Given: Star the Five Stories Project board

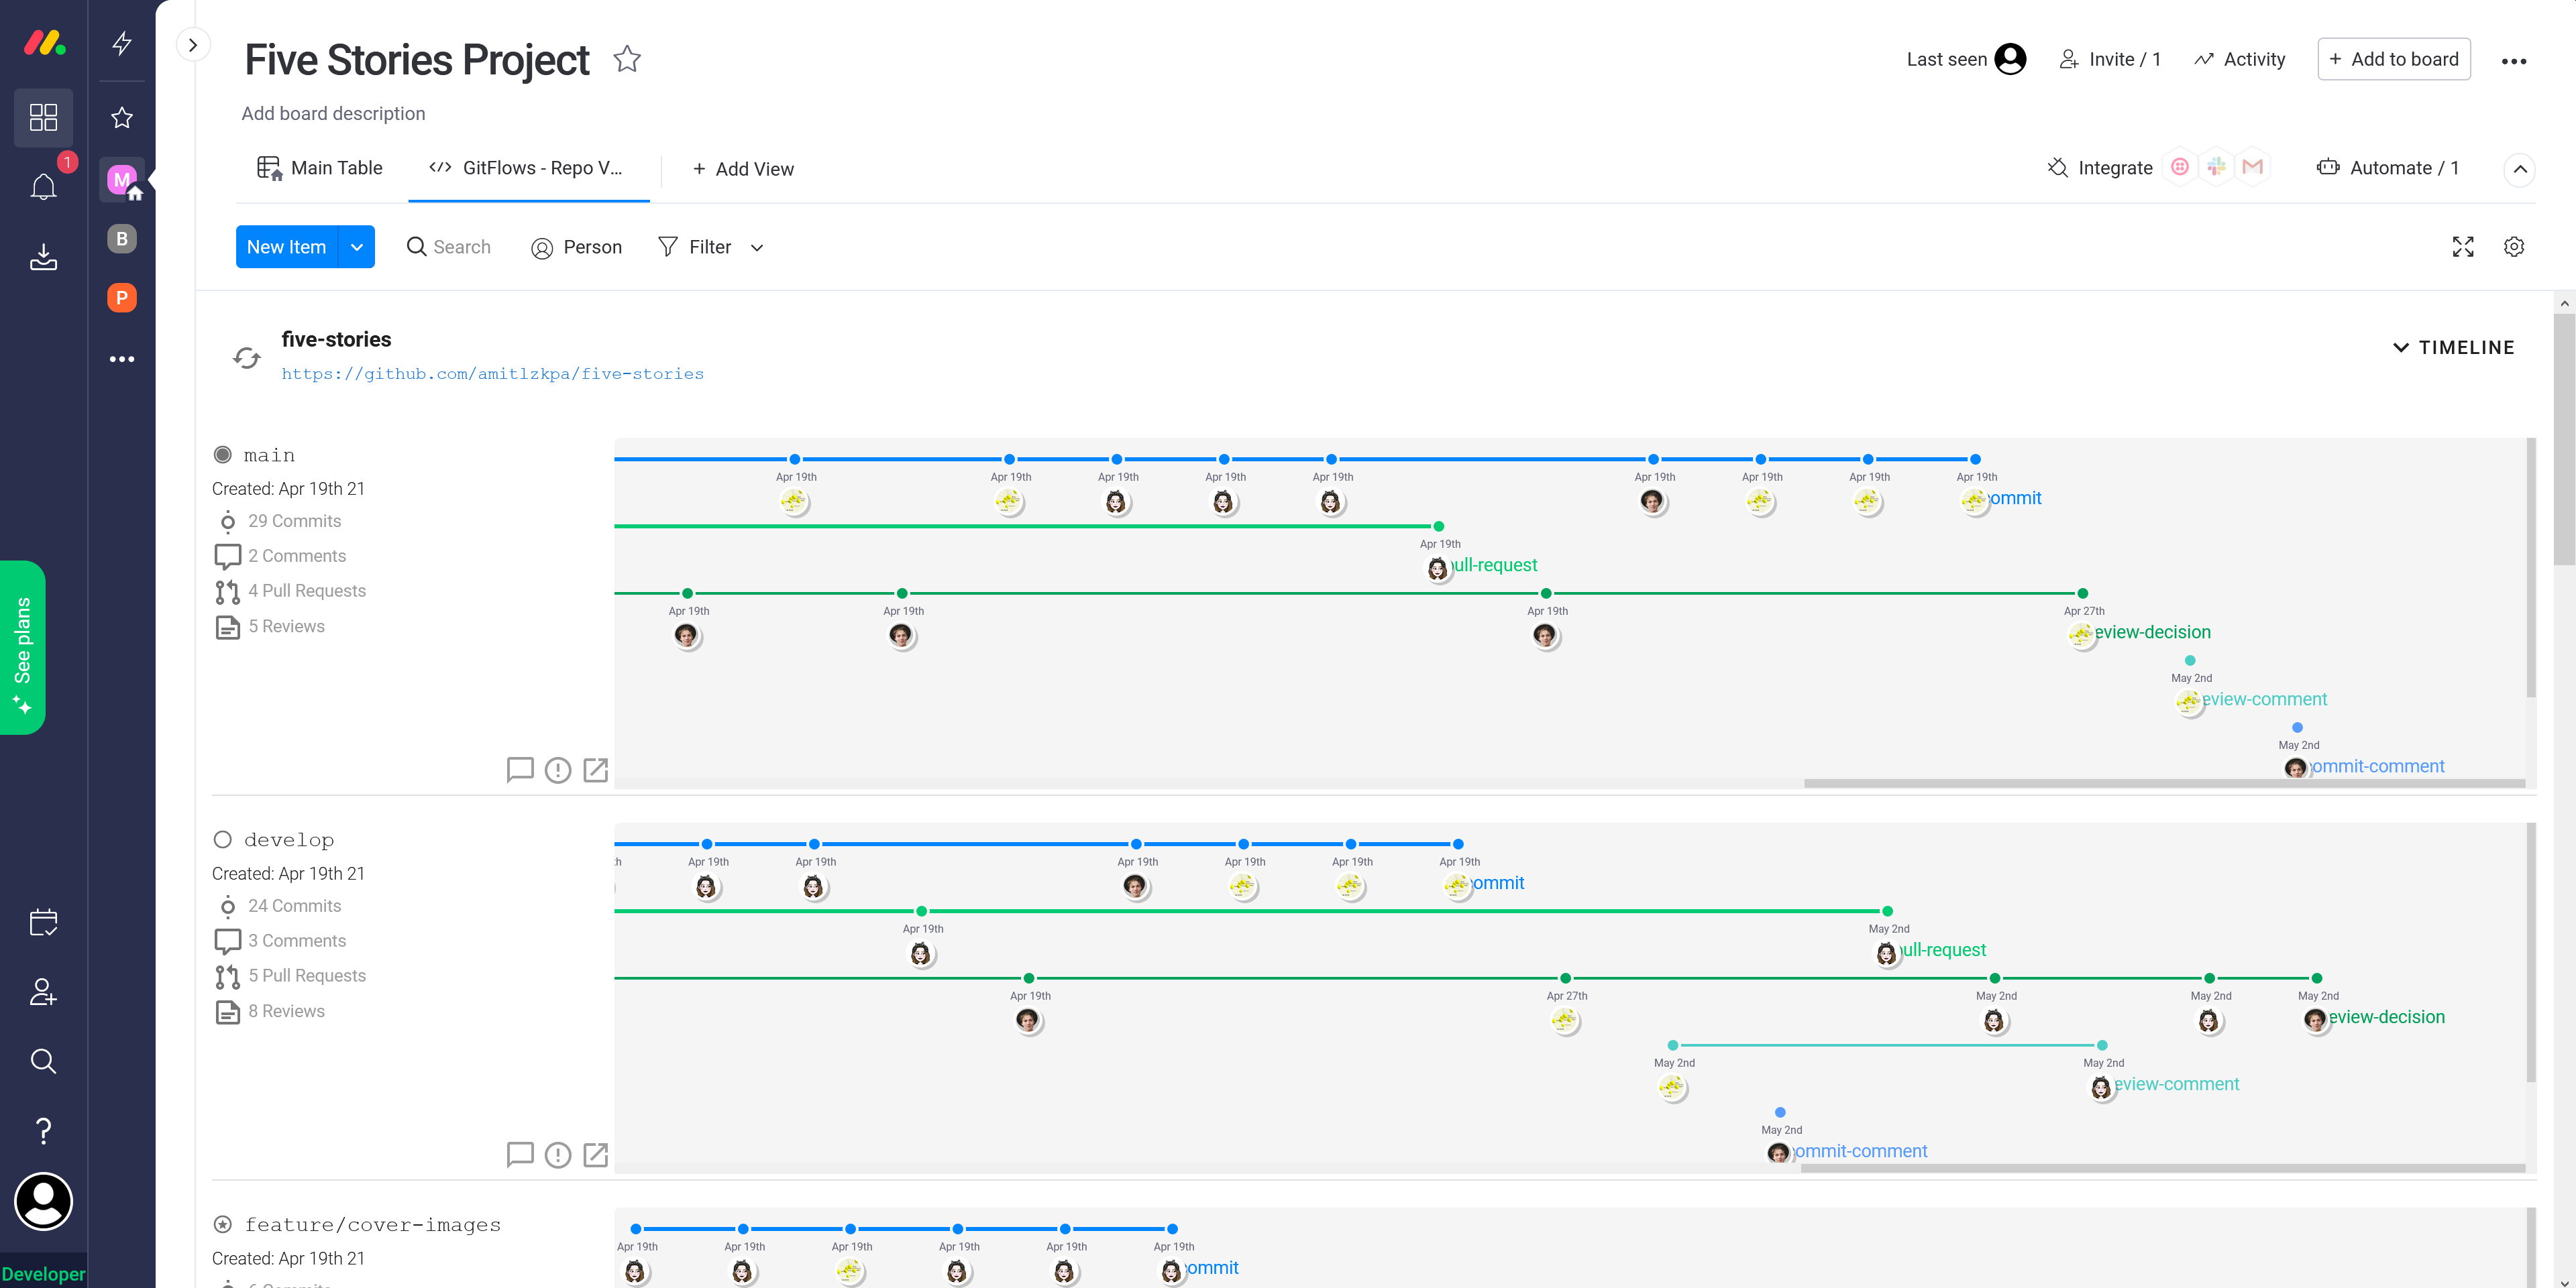Looking at the screenshot, I should pos(627,60).
